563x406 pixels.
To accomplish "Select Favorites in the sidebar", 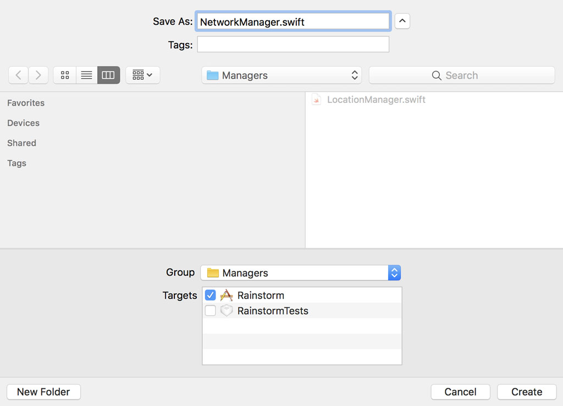I will (25, 103).
